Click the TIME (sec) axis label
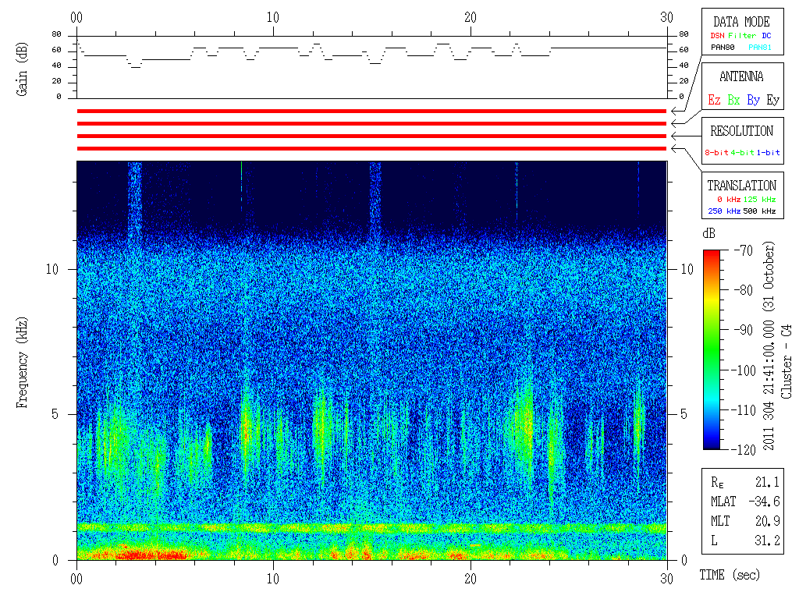This screenshot has height=599, width=799. point(730,575)
